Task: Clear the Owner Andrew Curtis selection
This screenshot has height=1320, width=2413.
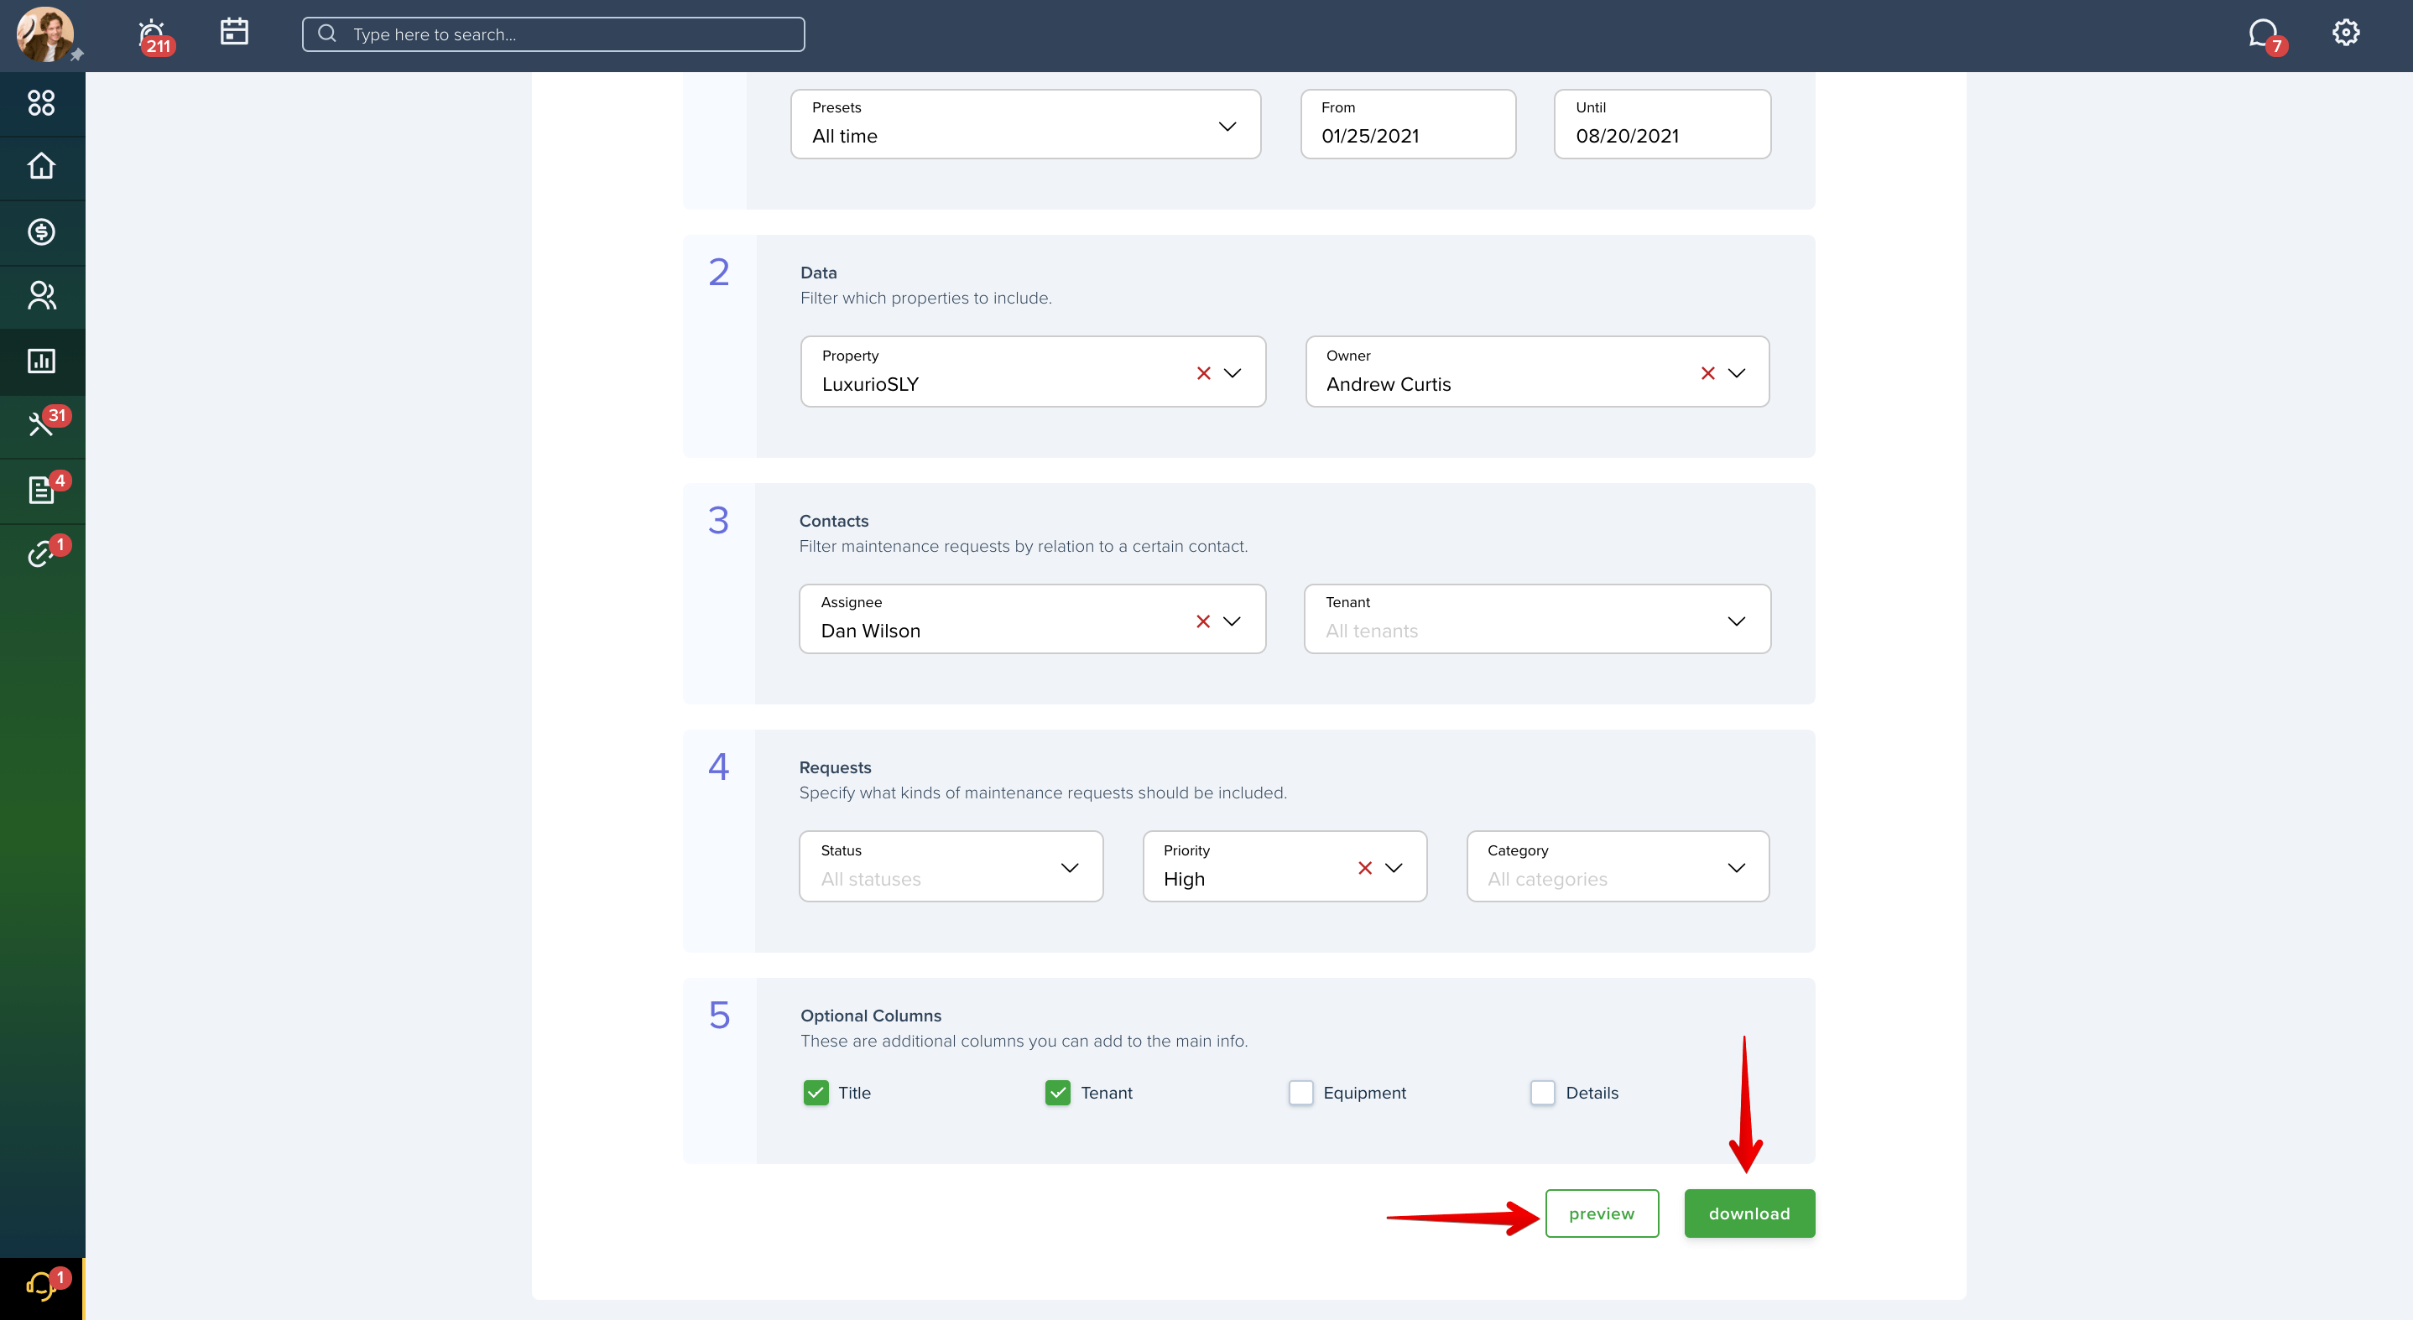Action: 1707,373
